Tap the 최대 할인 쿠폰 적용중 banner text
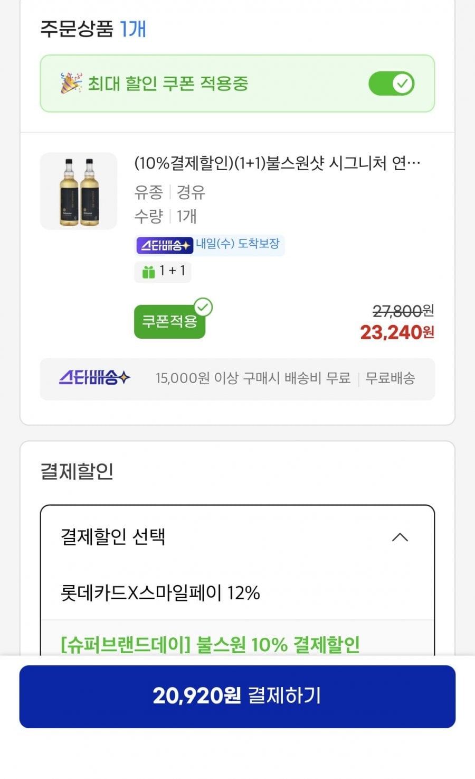The image size is (475, 779). (x=168, y=84)
